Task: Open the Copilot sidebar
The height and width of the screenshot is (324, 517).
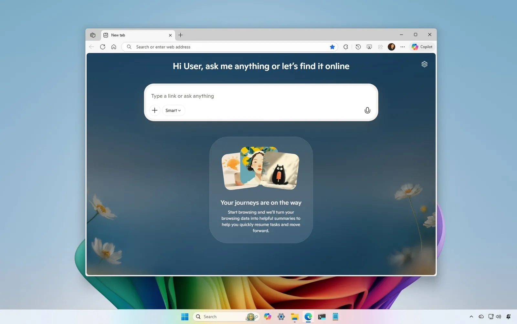Action: point(422,47)
